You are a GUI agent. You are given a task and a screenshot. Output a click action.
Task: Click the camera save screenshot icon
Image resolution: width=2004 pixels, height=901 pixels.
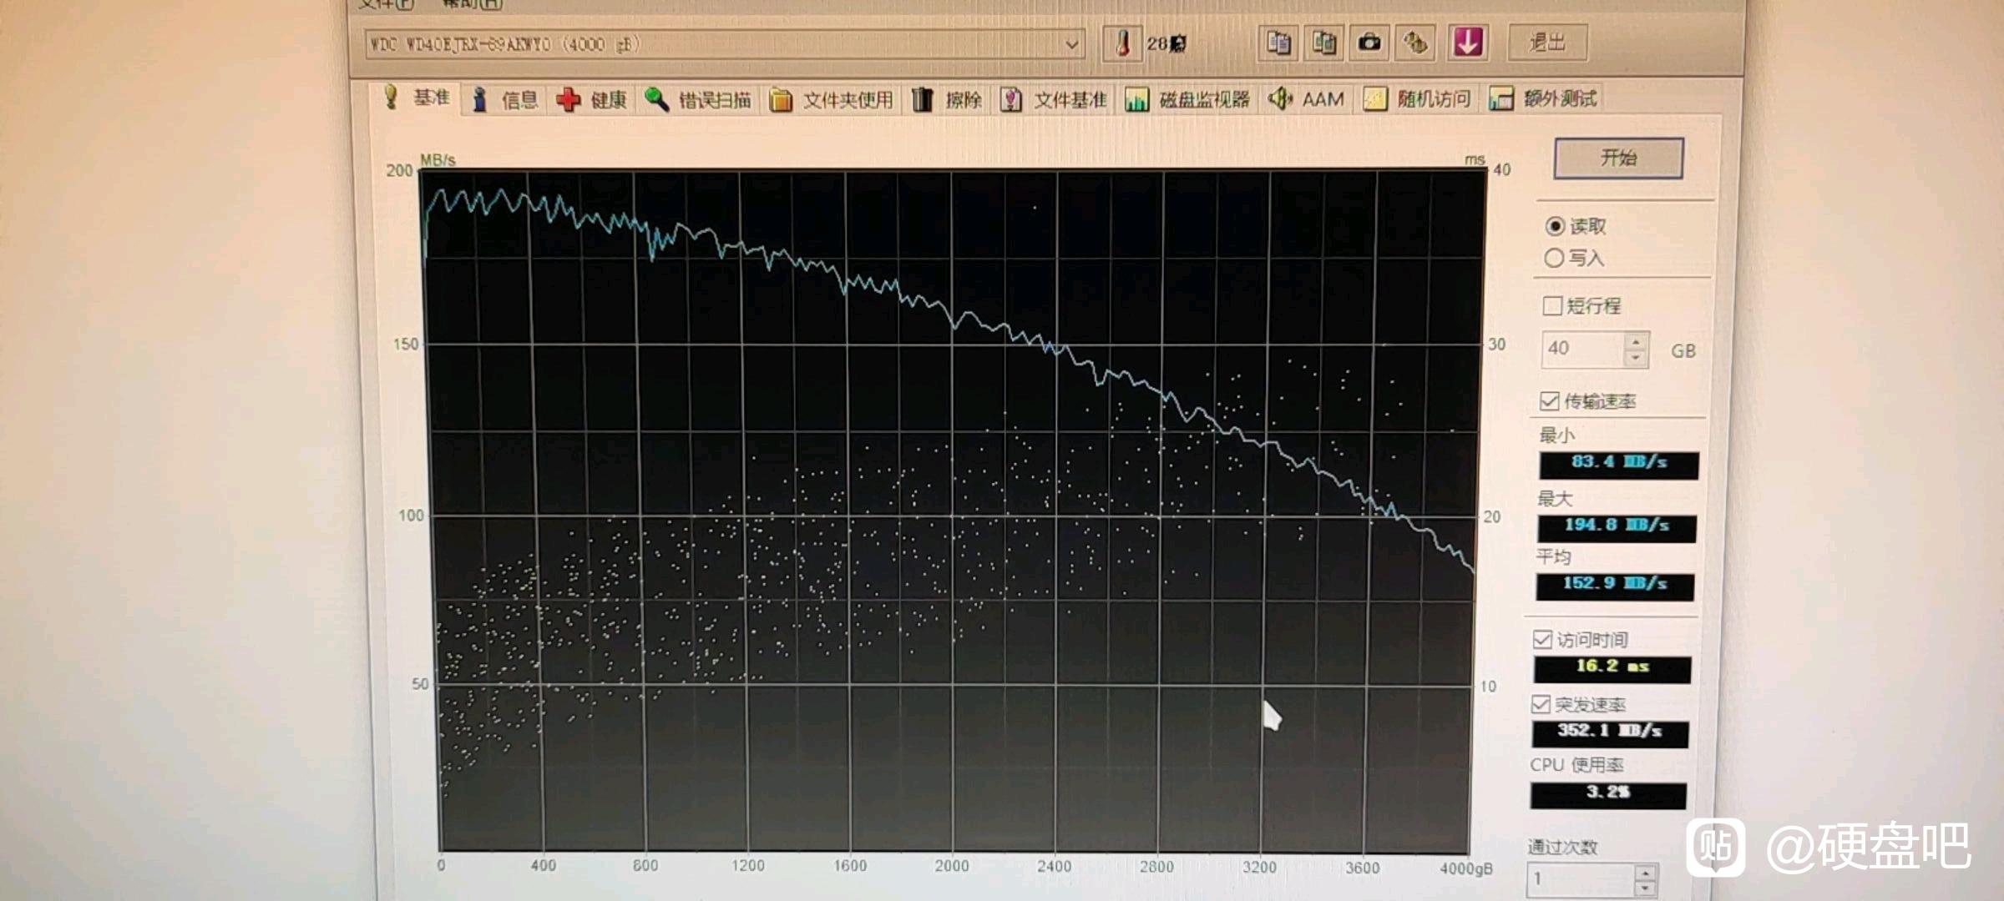click(x=1369, y=43)
